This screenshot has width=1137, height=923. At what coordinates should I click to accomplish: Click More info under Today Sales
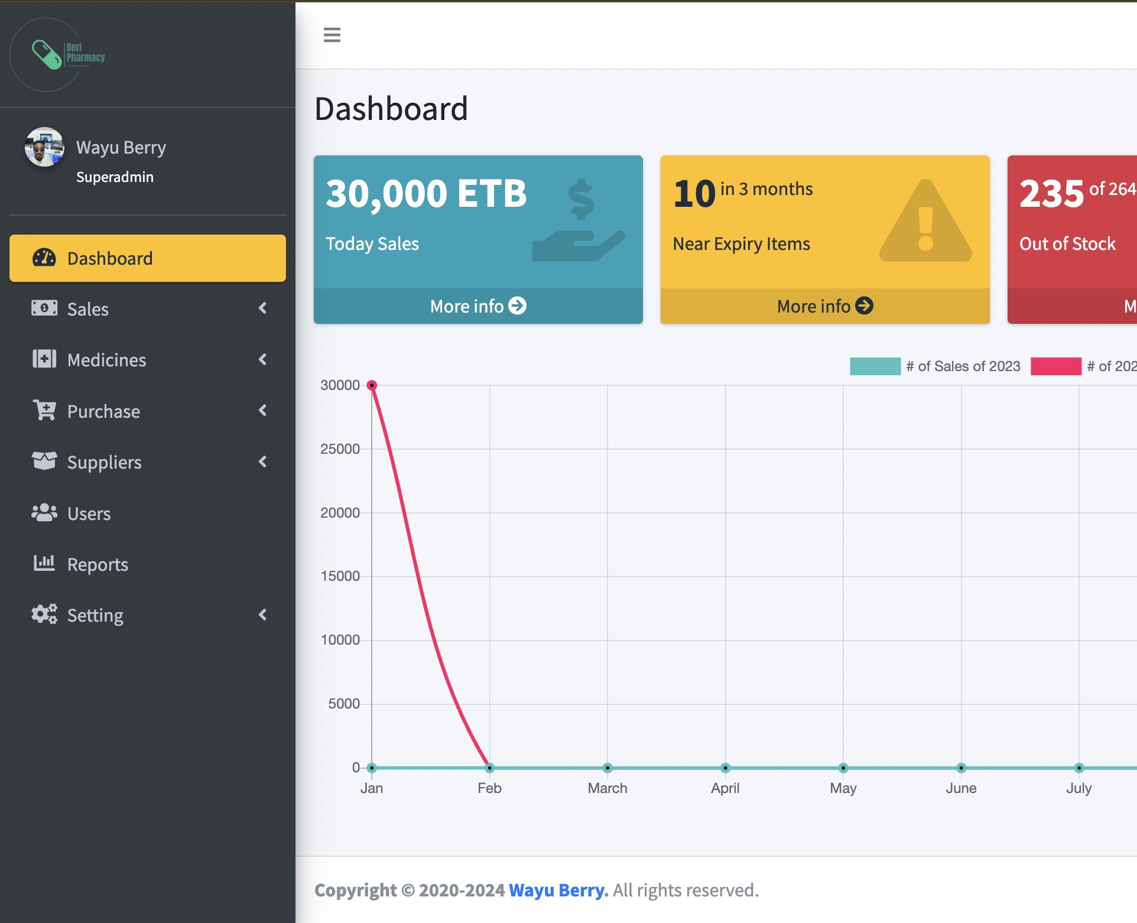[x=478, y=306]
